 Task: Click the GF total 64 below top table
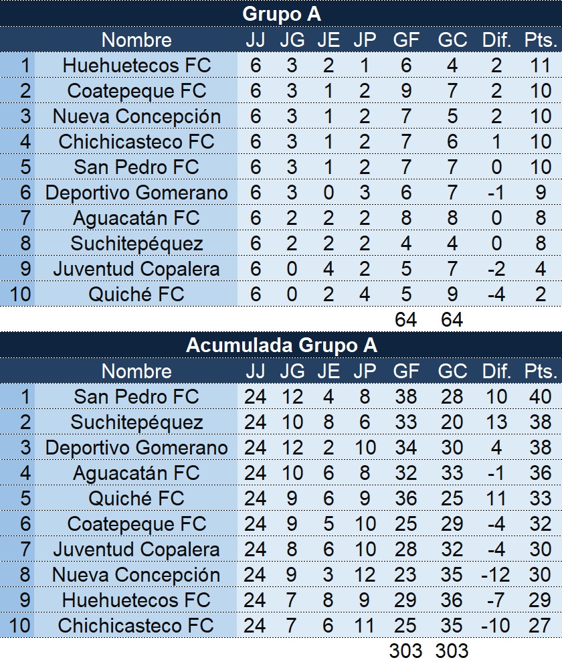(406, 320)
